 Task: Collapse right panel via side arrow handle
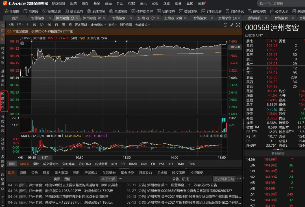pos(243,124)
